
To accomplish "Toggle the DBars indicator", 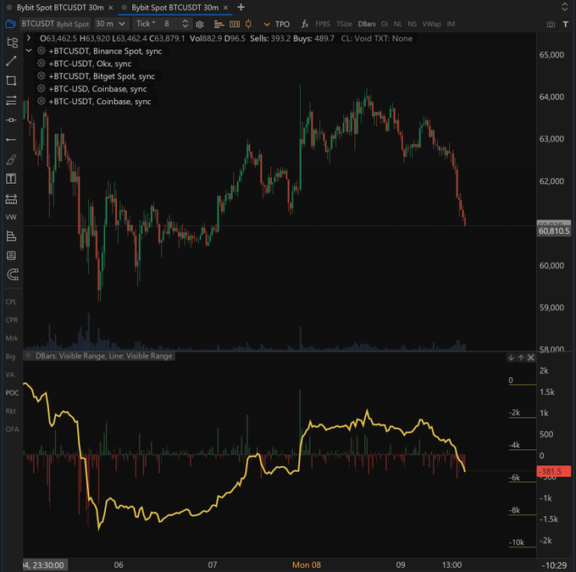I will pyautogui.click(x=367, y=25).
